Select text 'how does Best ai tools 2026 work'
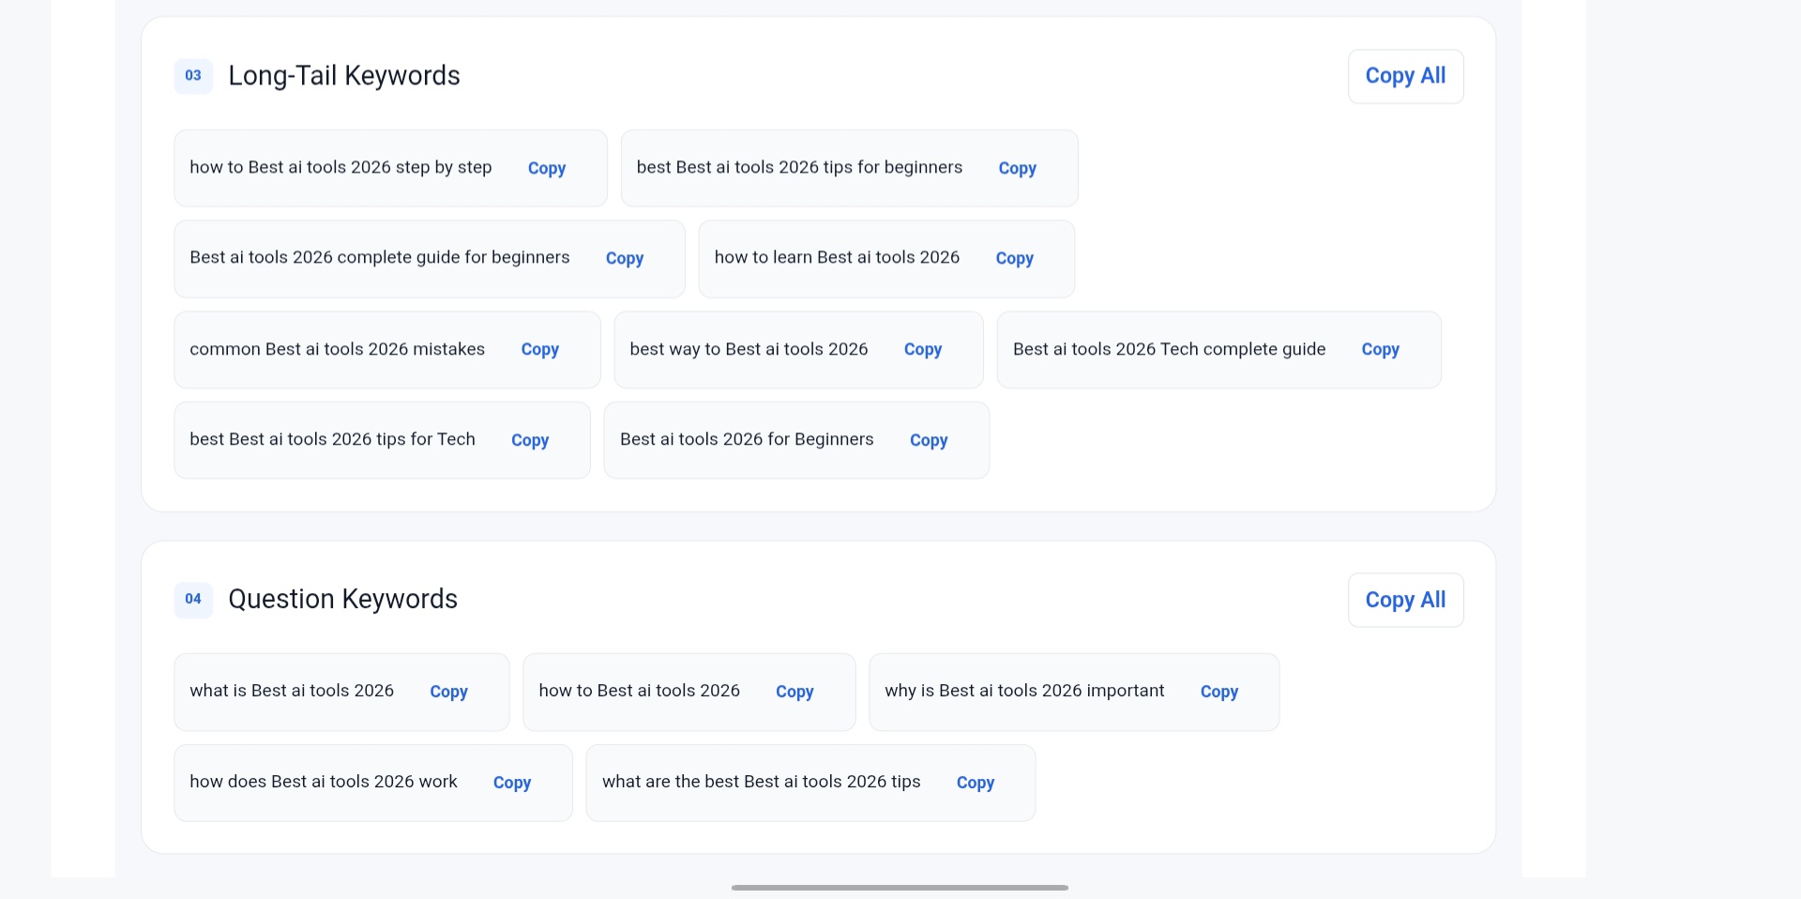1801x899 pixels. click(324, 782)
